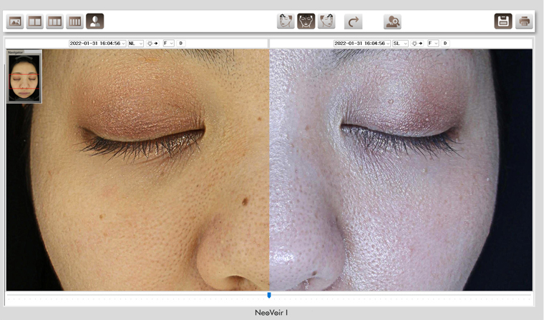Image resolution: width=544 pixels, height=320 pixels.
Task: Select the three-panel comparison layout
Action: (54, 21)
